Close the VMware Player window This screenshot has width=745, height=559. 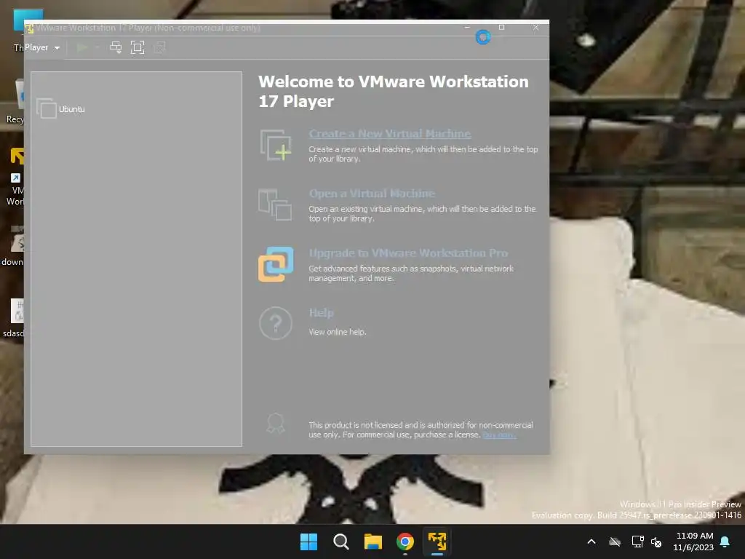[535, 28]
